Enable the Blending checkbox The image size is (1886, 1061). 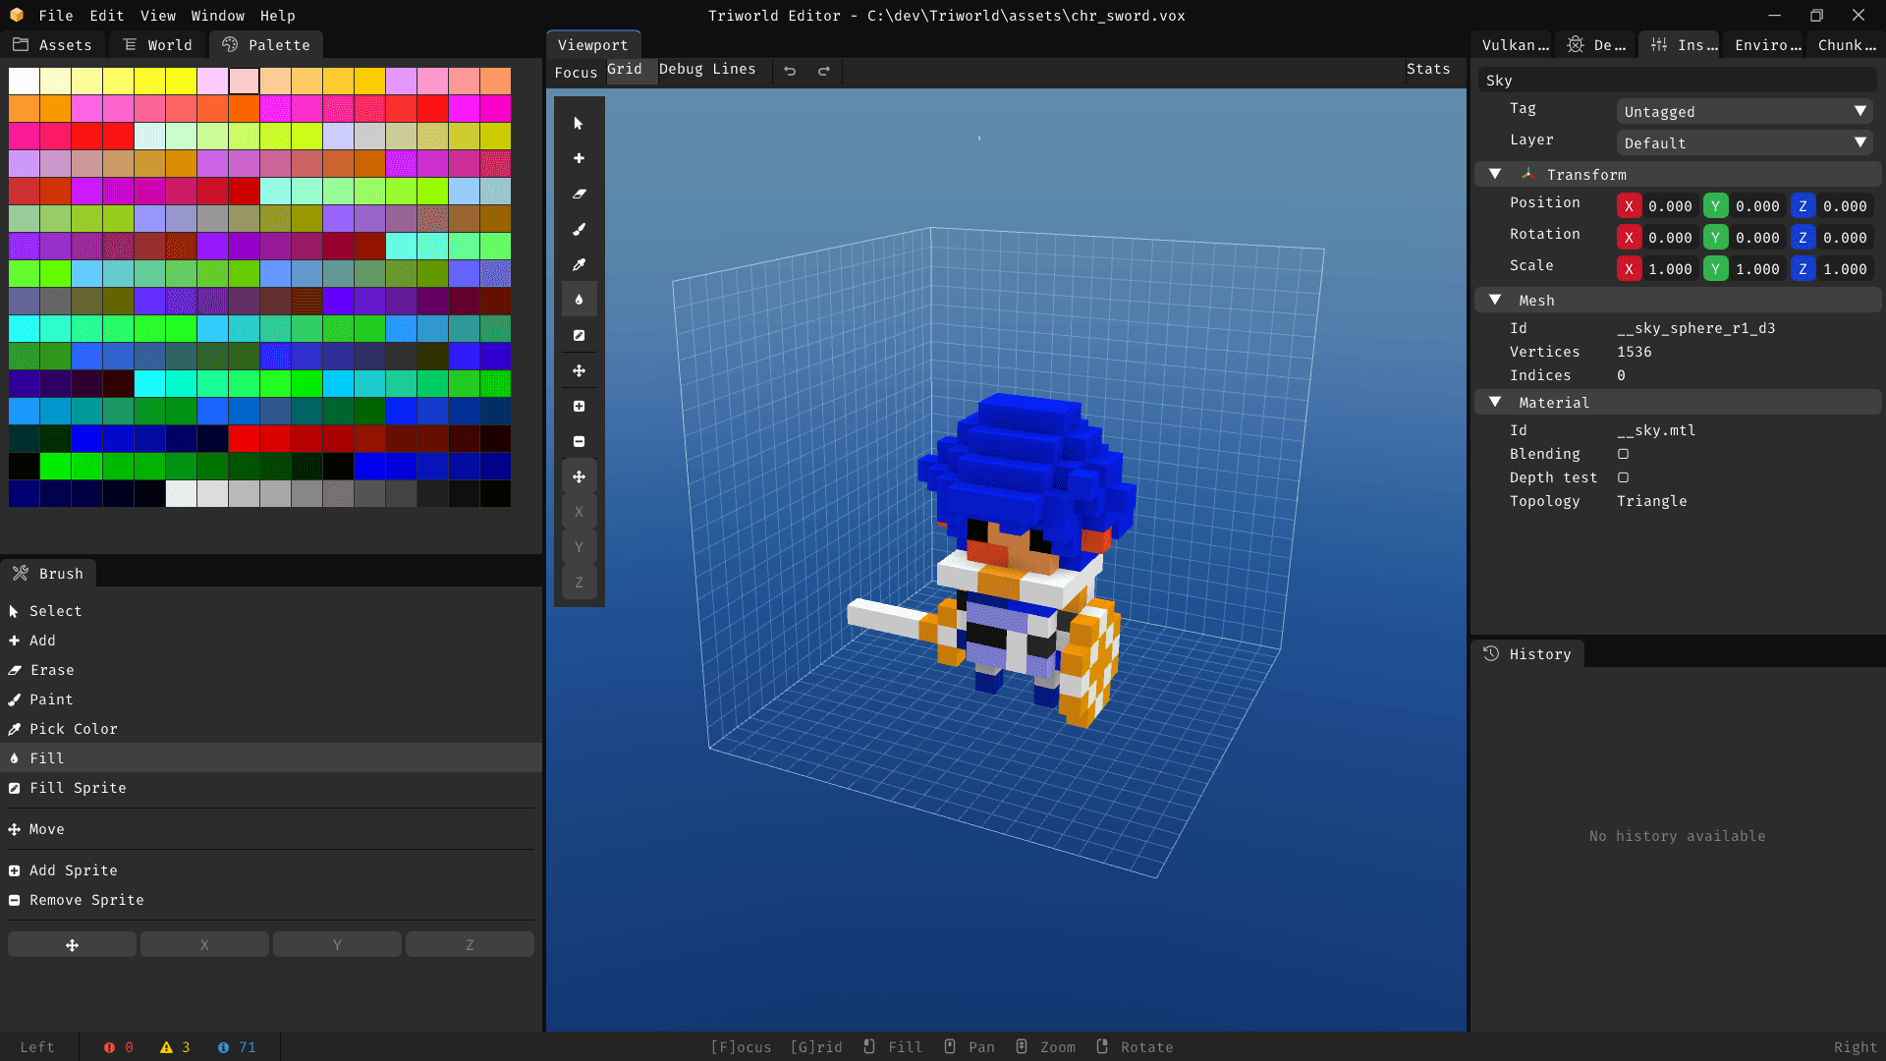coord(1623,454)
